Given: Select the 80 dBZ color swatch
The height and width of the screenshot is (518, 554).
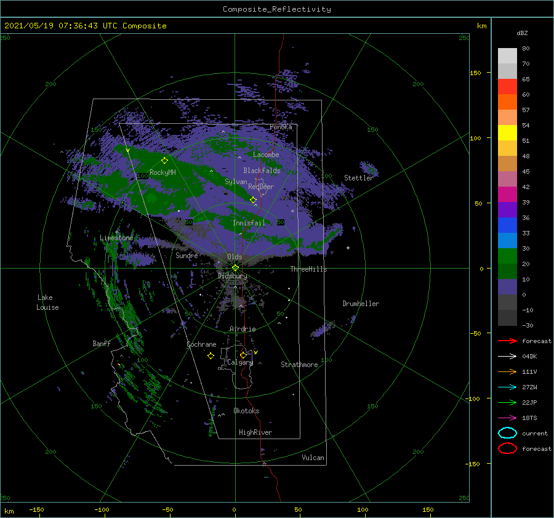Looking at the screenshot, I should point(507,55).
